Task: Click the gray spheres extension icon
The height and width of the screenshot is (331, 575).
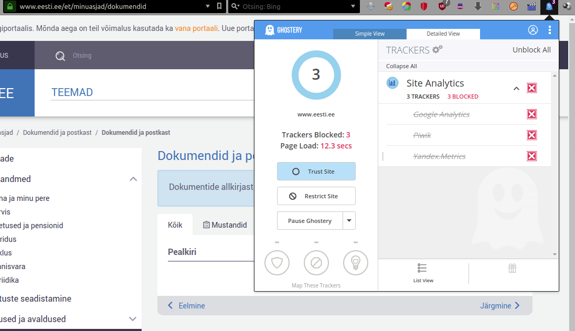Action: coord(567,6)
